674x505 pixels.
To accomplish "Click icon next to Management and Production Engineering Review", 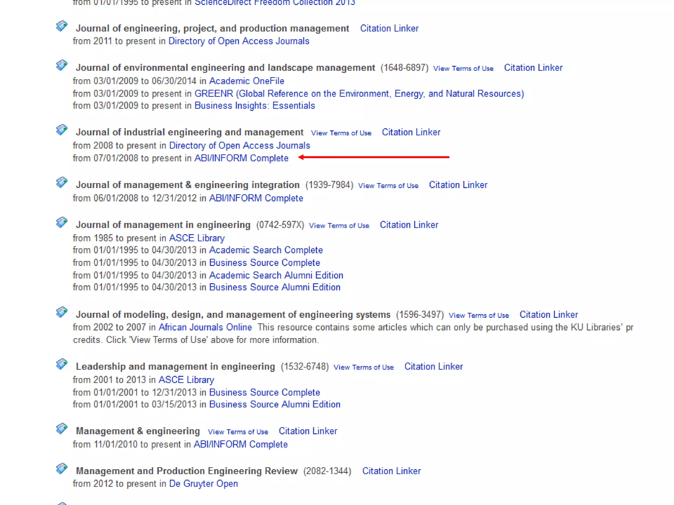I will click(x=62, y=469).
